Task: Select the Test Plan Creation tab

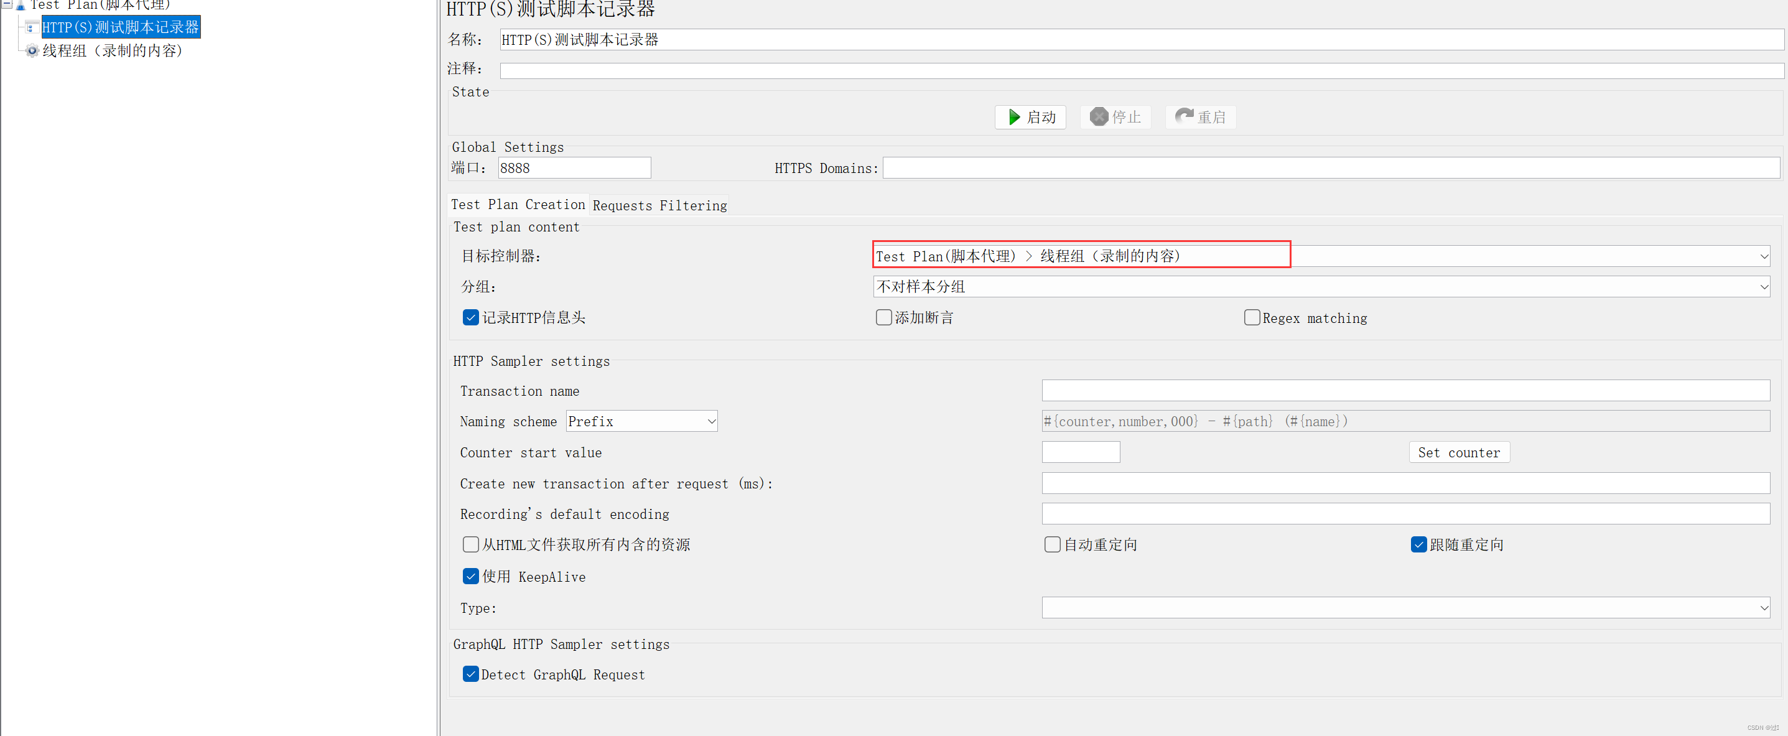Action: pyautogui.click(x=518, y=205)
